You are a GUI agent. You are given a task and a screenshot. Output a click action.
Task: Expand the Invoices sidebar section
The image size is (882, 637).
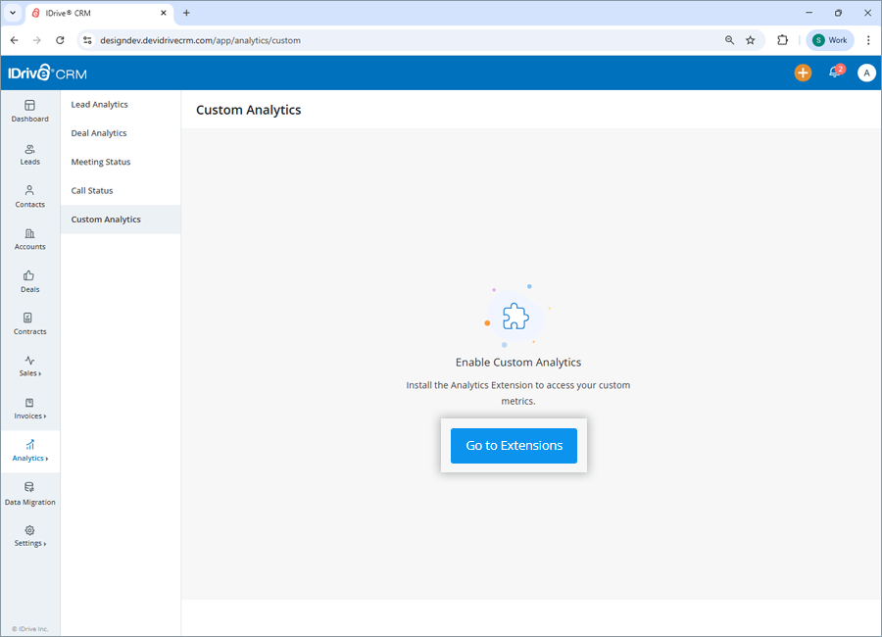[x=30, y=410]
